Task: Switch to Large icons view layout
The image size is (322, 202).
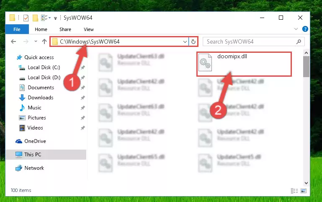Action: (x=304, y=191)
